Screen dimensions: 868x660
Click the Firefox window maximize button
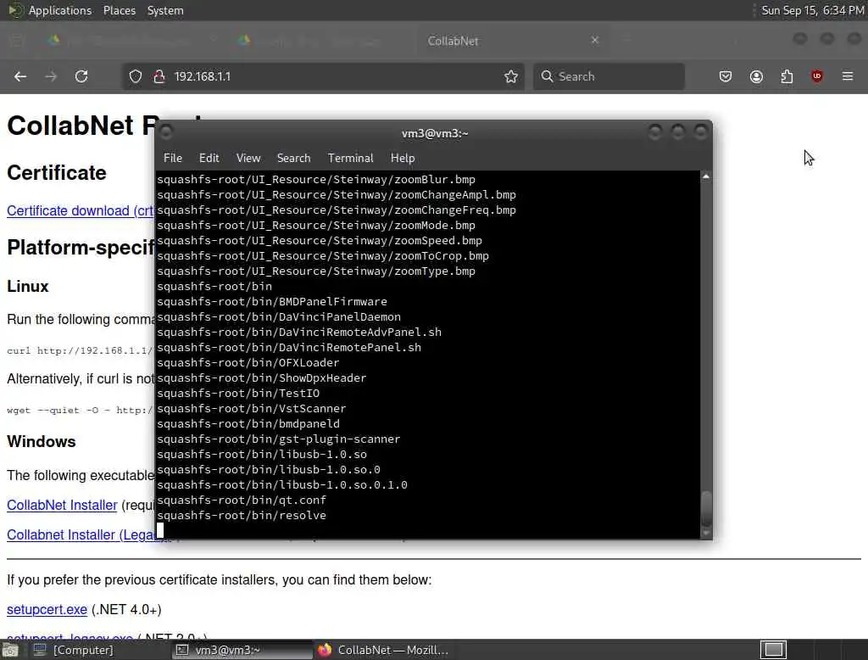pos(827,39)
